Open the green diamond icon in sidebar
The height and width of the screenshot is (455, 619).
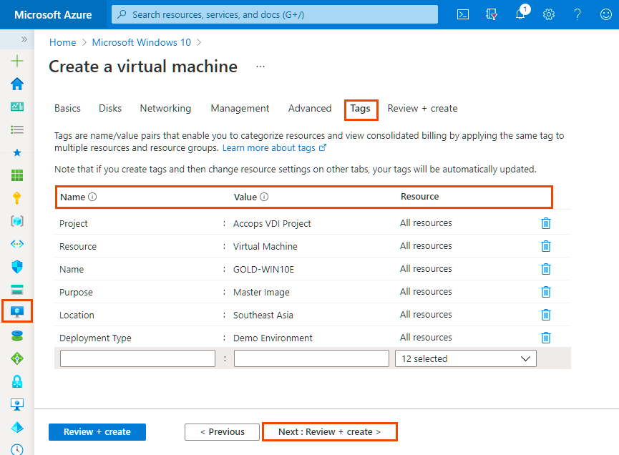[17, 358]
